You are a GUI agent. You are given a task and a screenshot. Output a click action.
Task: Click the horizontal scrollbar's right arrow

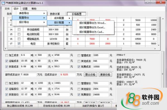(155, 49)
